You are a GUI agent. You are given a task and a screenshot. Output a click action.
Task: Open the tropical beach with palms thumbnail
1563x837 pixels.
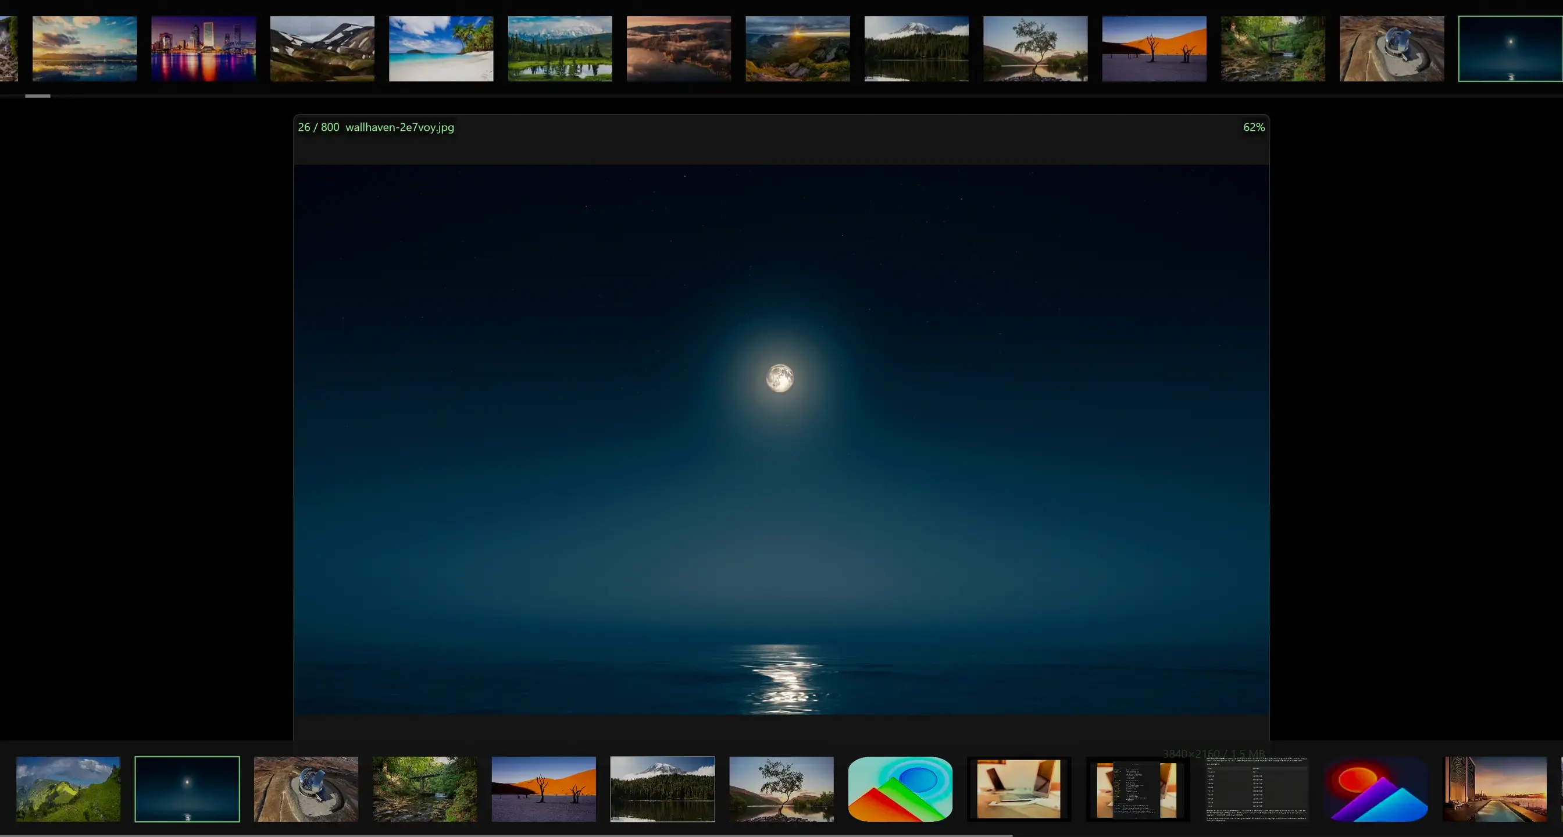441,48
